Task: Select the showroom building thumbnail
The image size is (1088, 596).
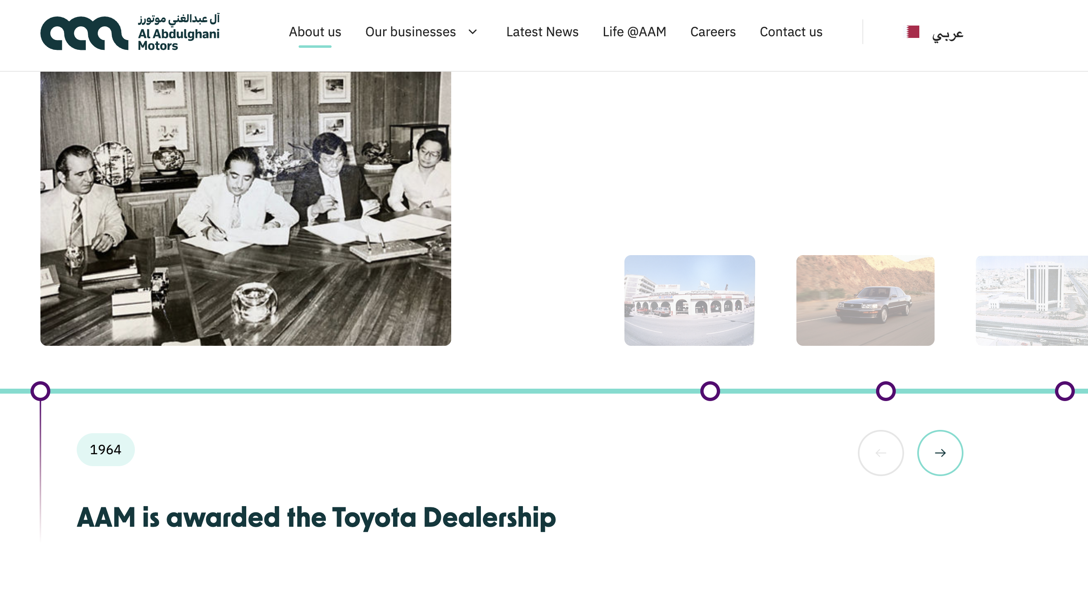Action: (x=689, y=300)
